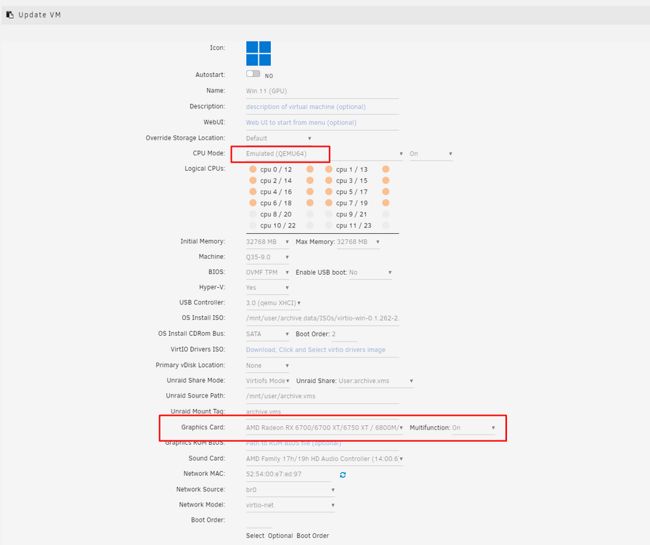
Task: Open the On dropdown beside CPU Mode
Action: click(431, 154)
